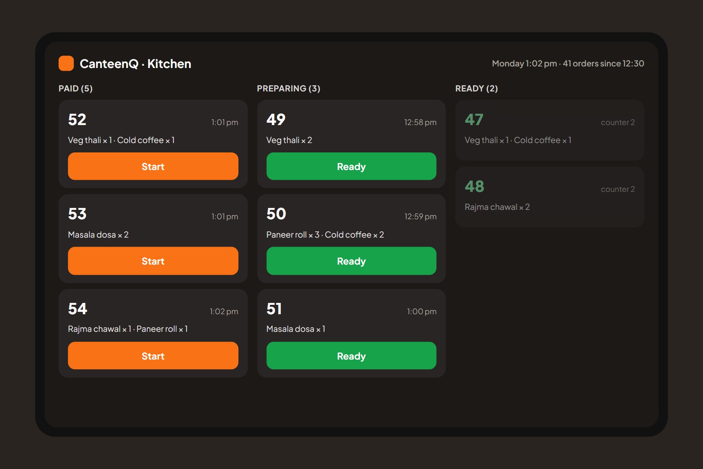Click order 53's 1:01 pm timestamp

pyautogui.click(x=225, y=217)
